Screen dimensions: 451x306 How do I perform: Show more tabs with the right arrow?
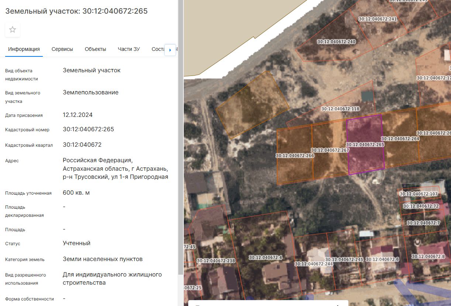click(x=170, y=50)
